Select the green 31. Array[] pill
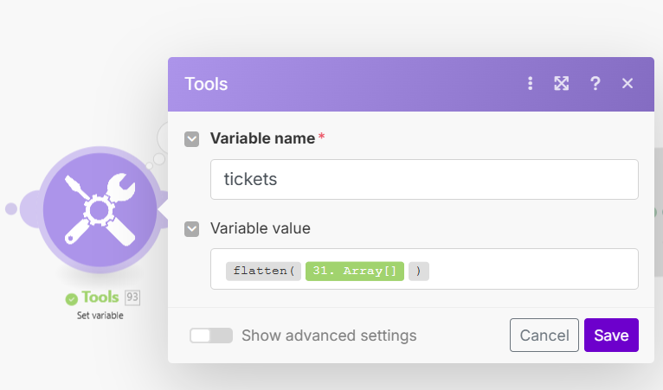The width and height of the screenshot is (663, 390). click(x=355, y=271)
